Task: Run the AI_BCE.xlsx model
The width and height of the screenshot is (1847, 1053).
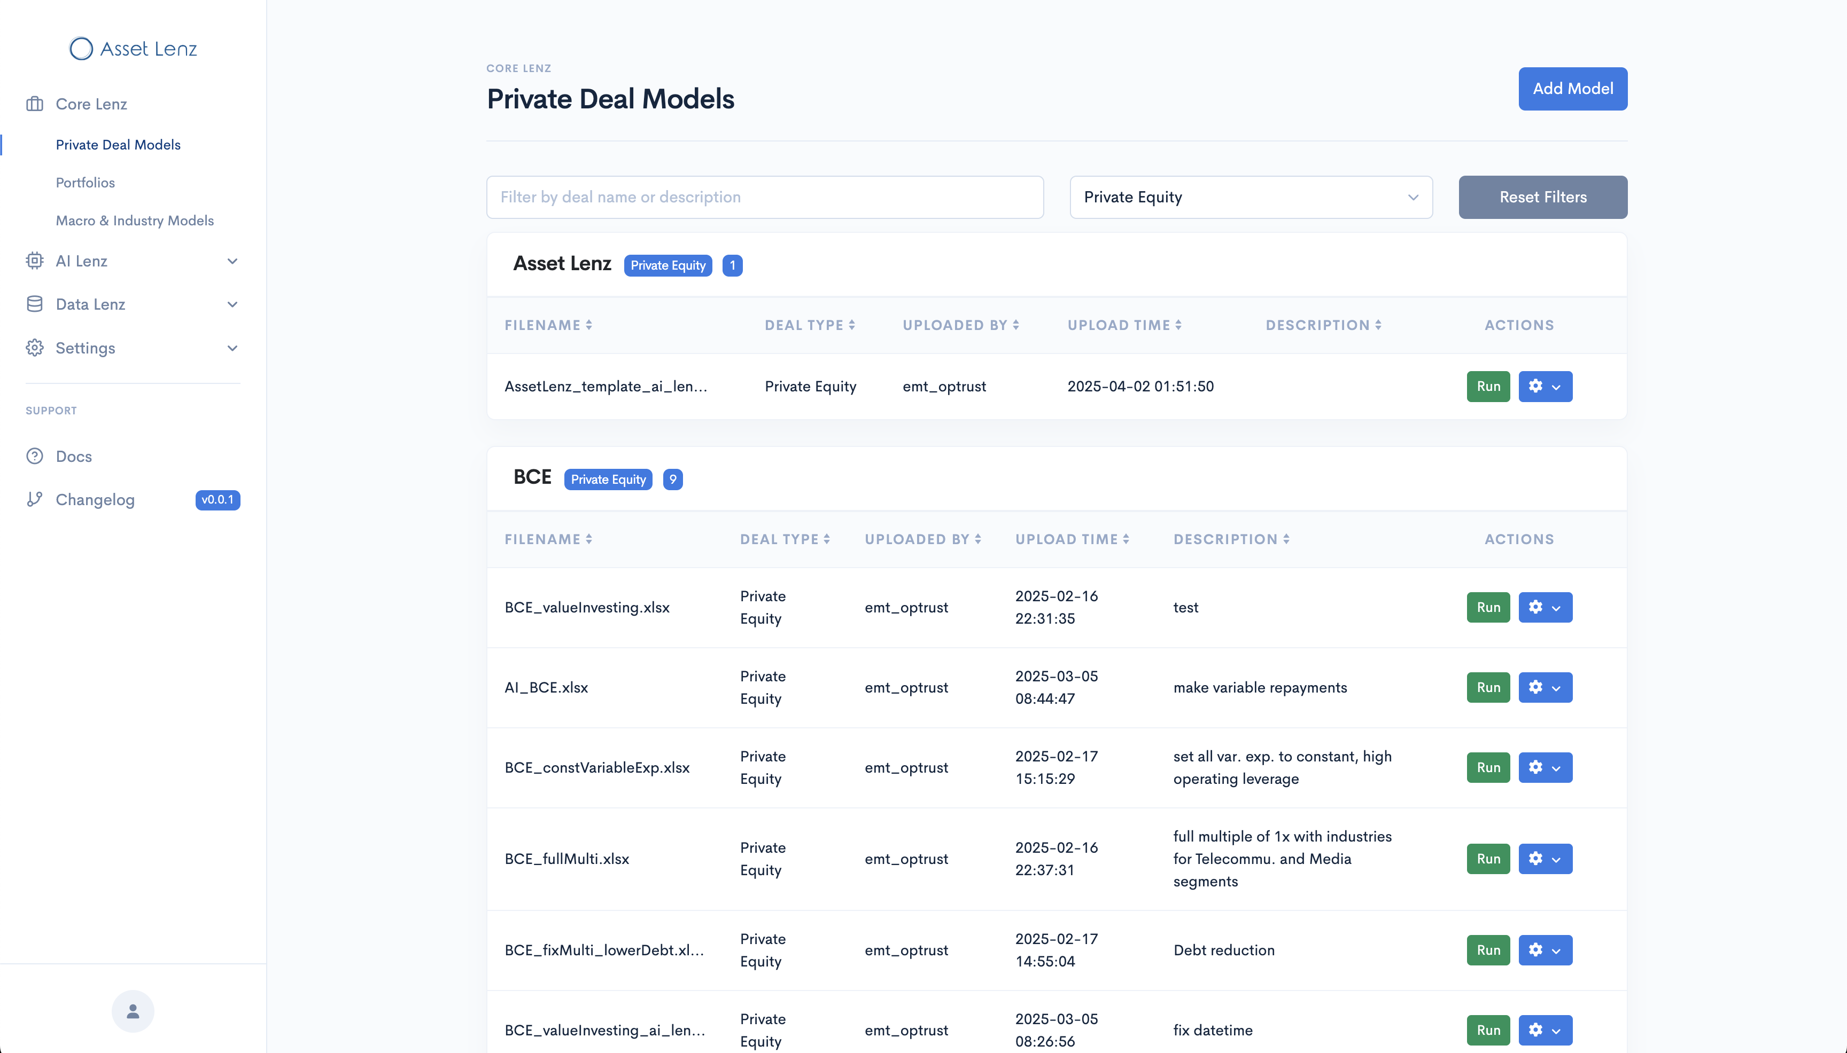Action: coord(1488,688)
